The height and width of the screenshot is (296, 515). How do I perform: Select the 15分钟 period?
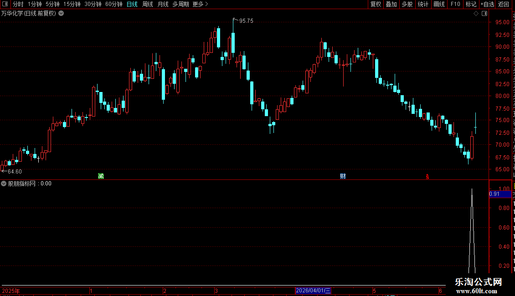pyautogui.click(x=72, y=4)
